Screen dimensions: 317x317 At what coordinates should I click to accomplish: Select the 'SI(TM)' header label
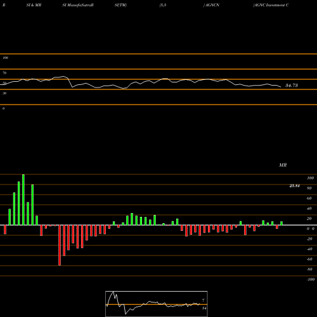pos(120,5)
